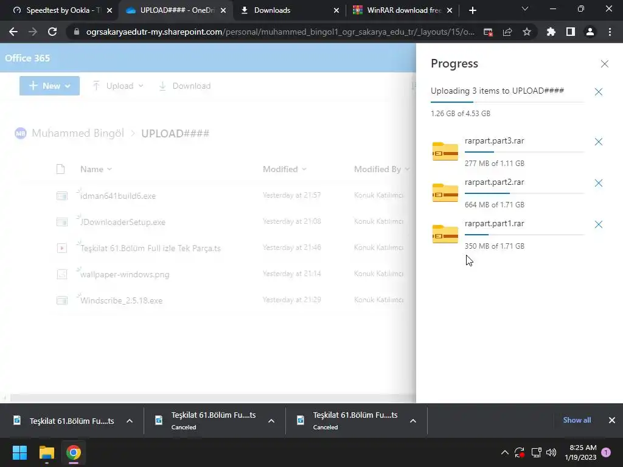Open the tab search chevron

click(x=525, y=9)
